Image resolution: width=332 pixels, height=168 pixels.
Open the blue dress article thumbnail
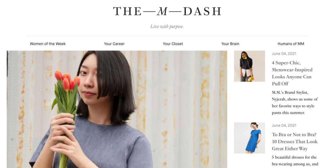[x=249, y=138]
